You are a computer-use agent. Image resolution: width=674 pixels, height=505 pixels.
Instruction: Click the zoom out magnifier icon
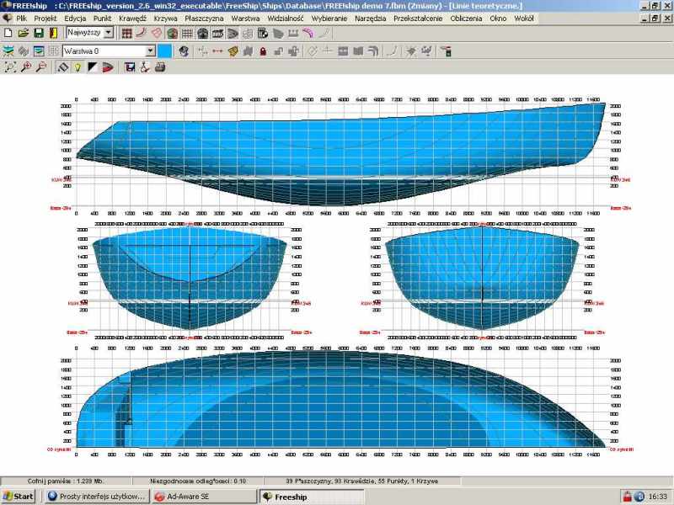[x=40, y=66]
